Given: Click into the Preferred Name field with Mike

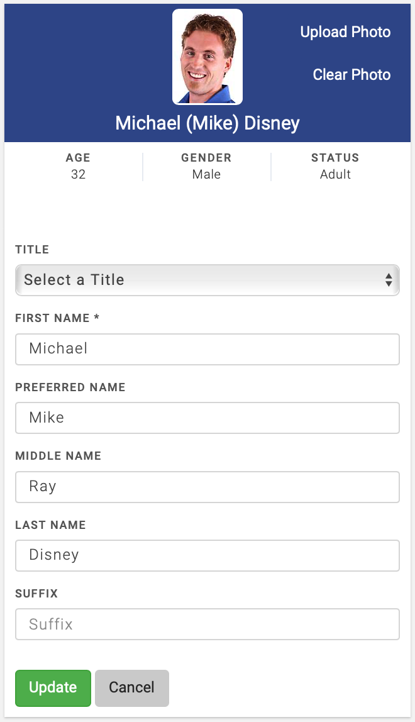Looking at the screenshot, I should tap(207, 418).
